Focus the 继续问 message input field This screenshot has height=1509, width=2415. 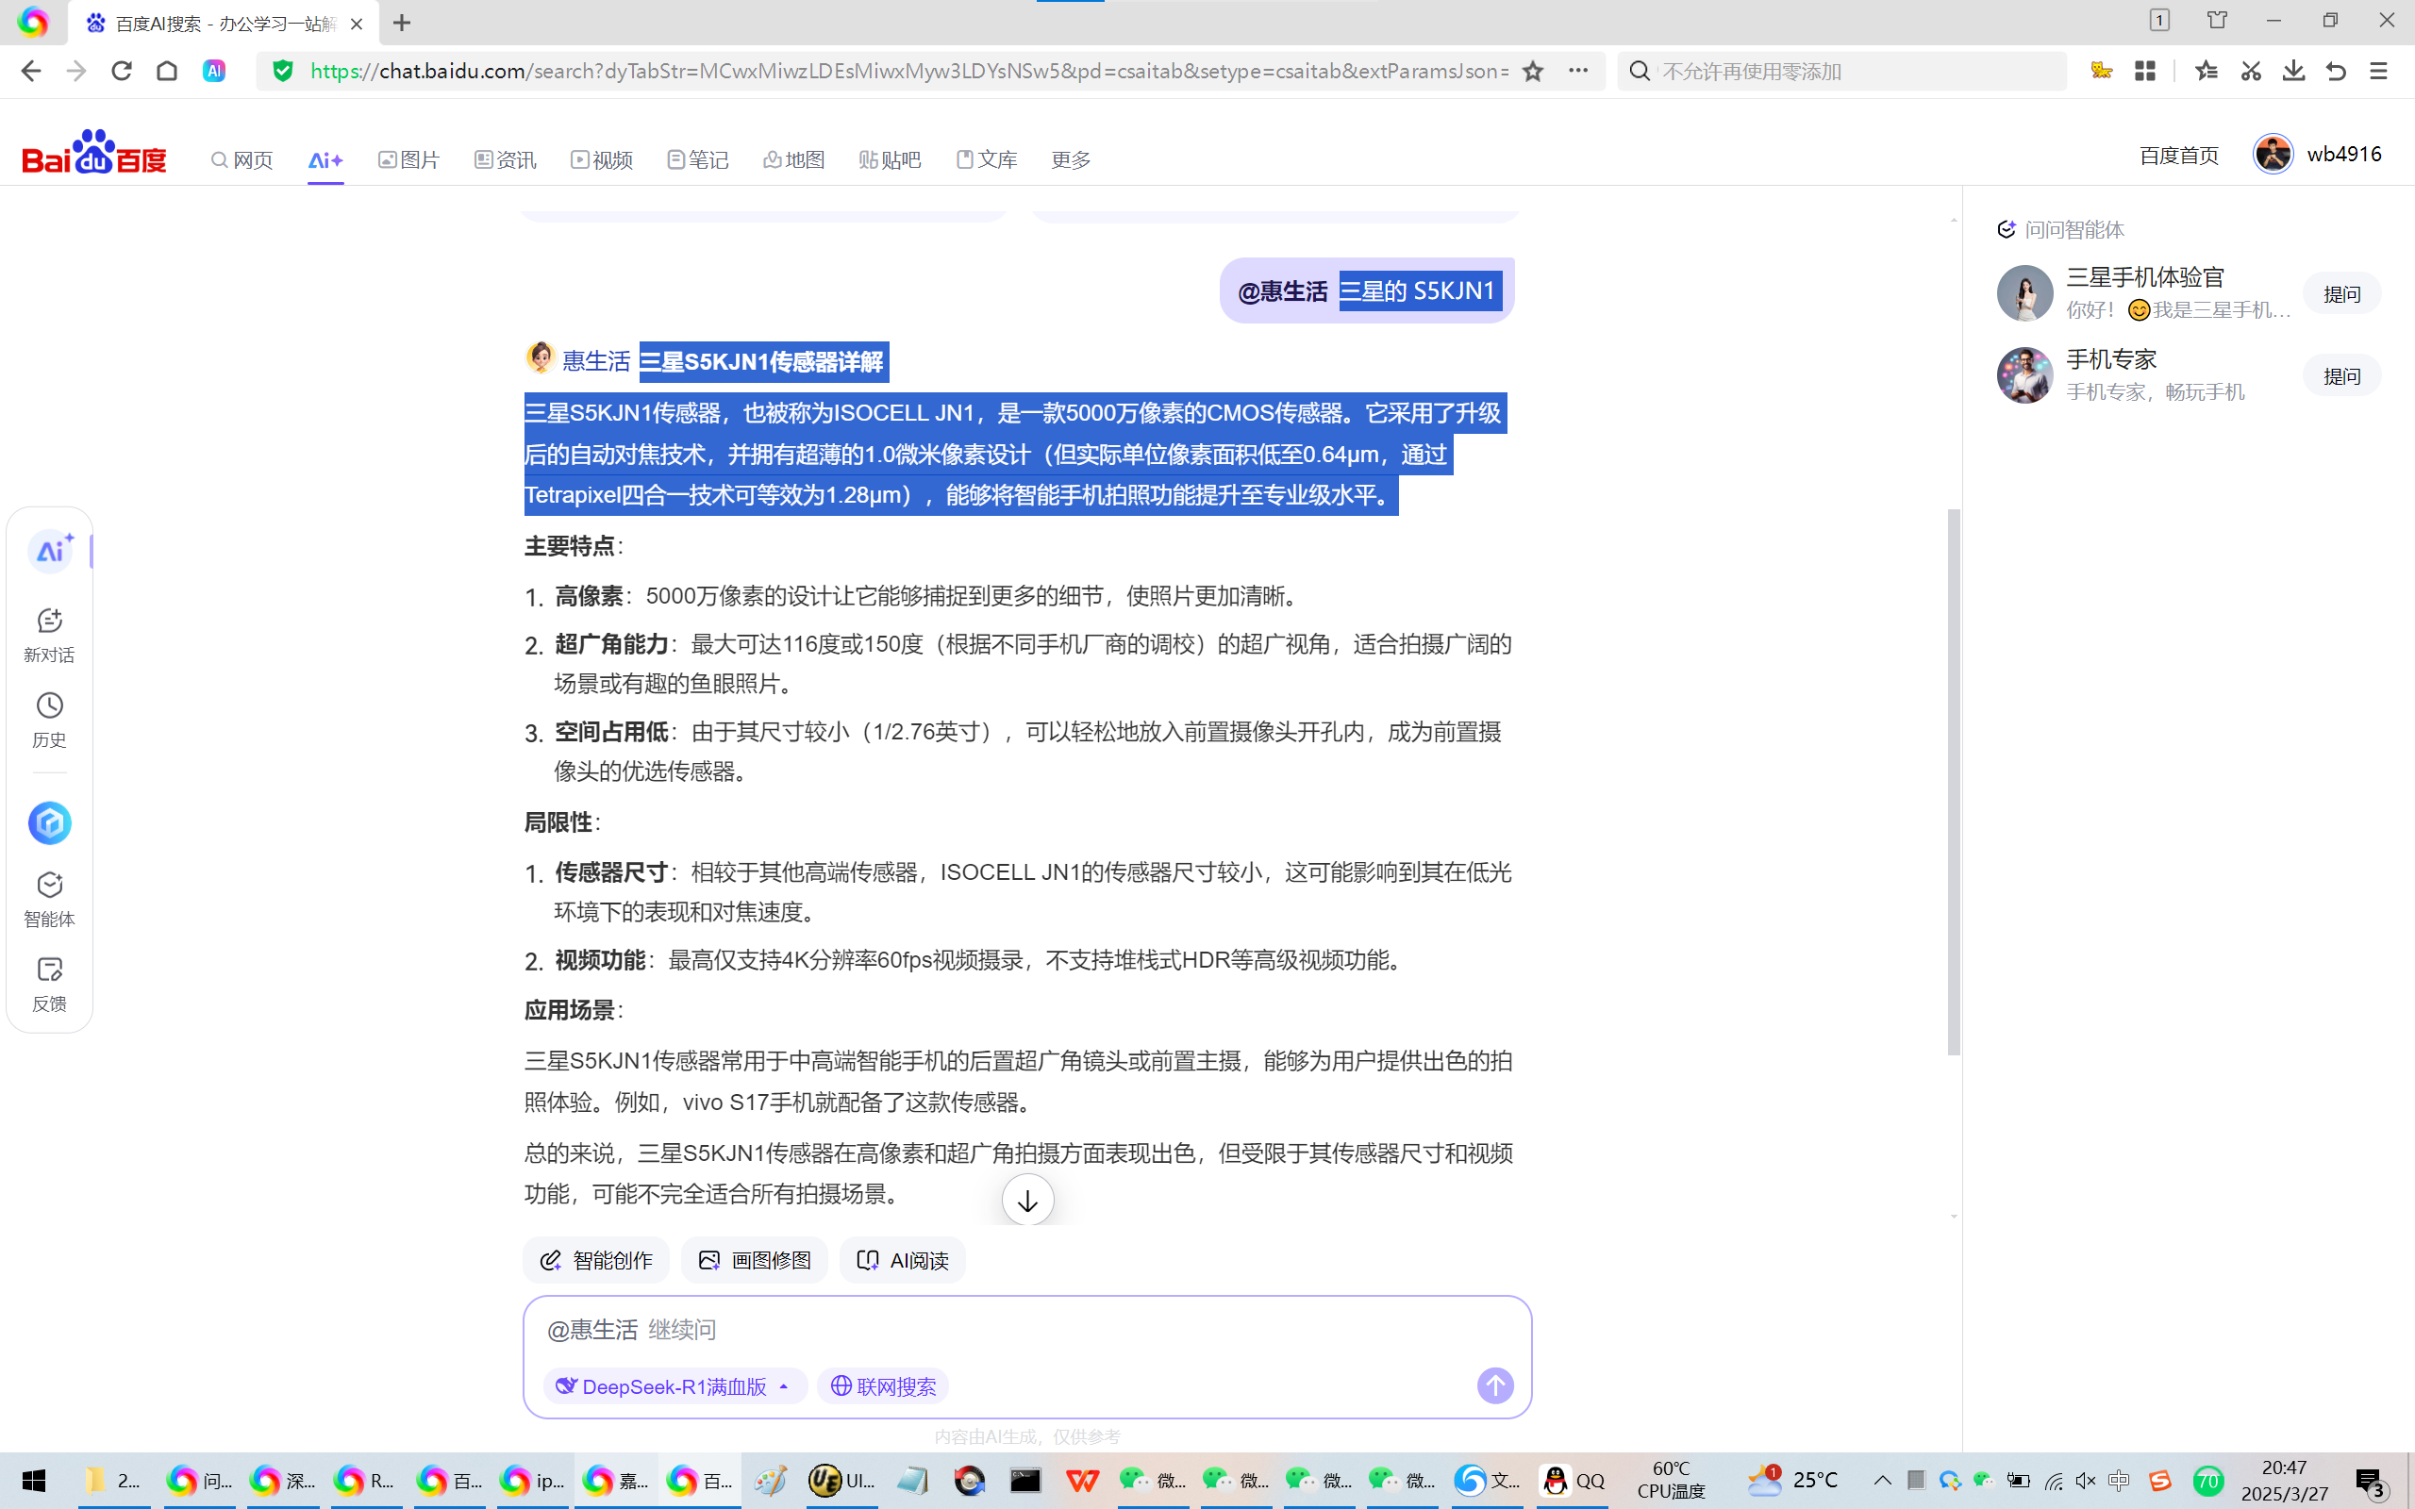[x=998, y=1330]
